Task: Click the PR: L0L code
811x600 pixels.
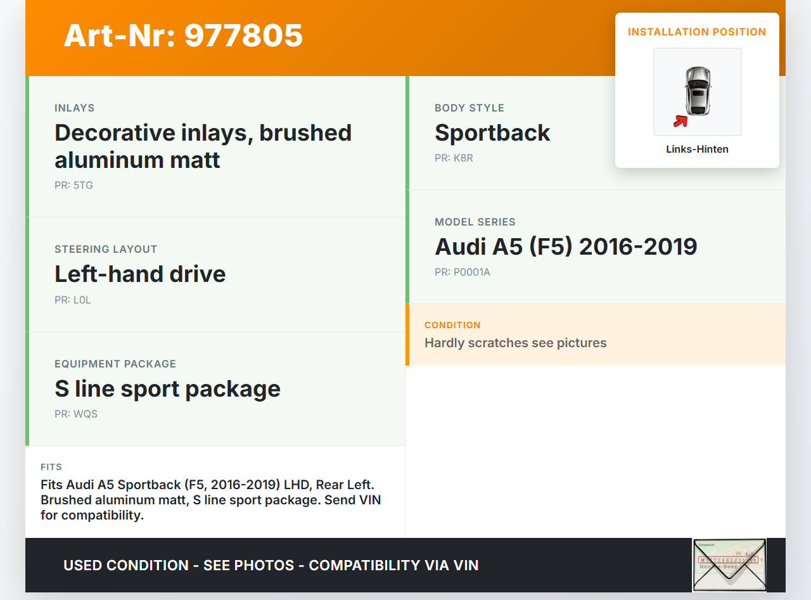Action: (x=73, y=300)
